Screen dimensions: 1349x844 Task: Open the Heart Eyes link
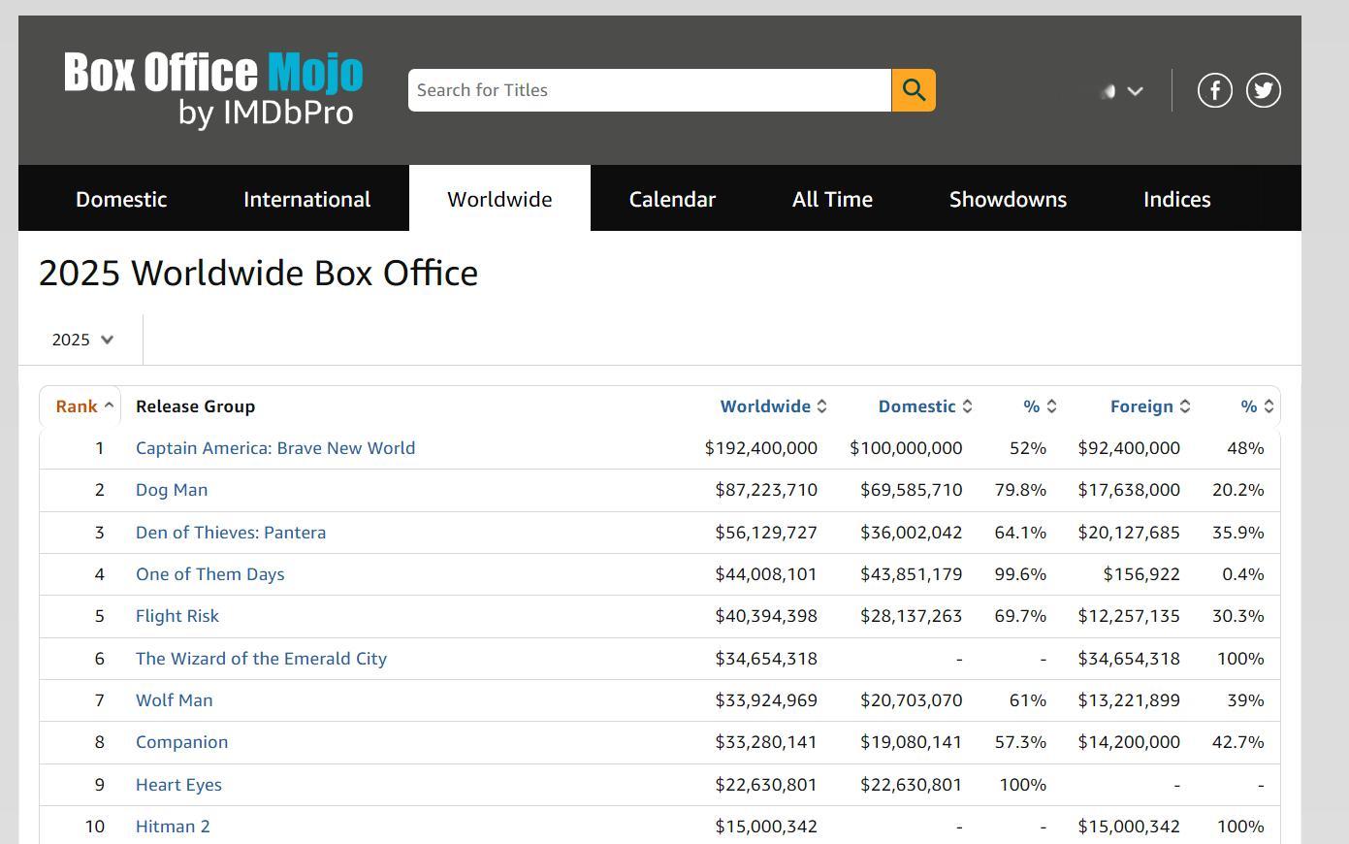coord(178,785)
